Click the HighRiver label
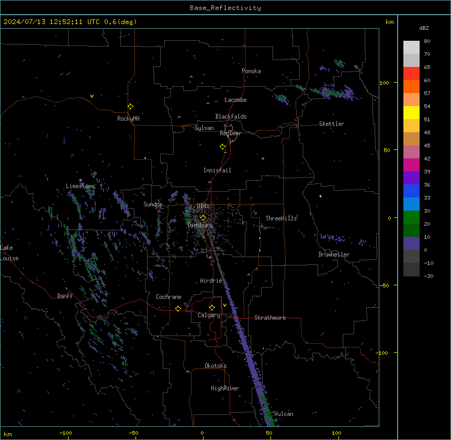451x440 pixels. coord(225,388)
